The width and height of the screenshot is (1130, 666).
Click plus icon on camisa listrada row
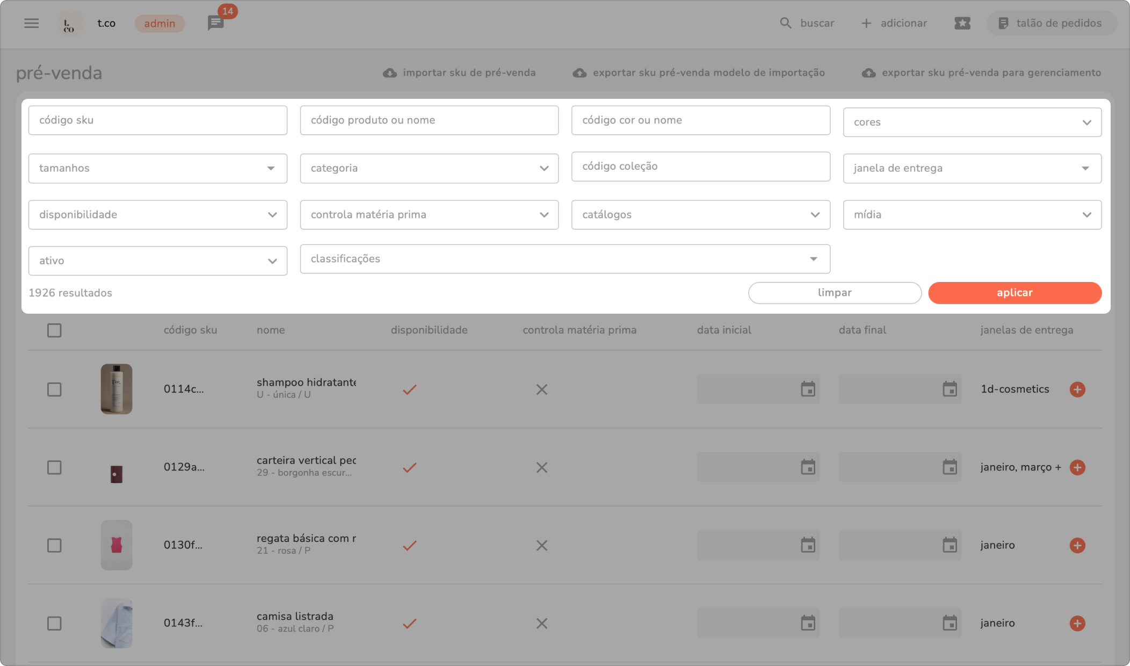pyautogui.click(x=1077, y=623)
